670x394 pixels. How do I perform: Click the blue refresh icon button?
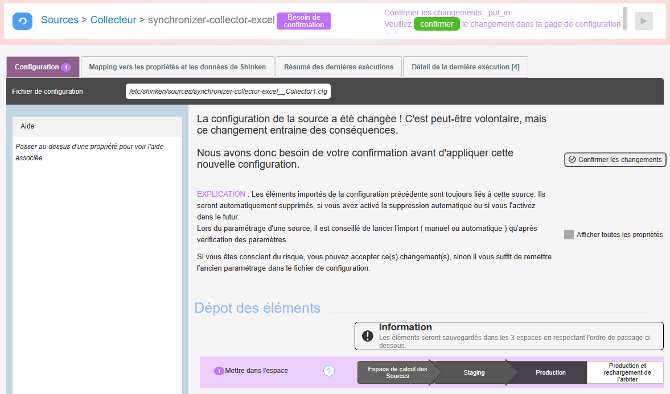pyautogui.click(x=22, y=21)
